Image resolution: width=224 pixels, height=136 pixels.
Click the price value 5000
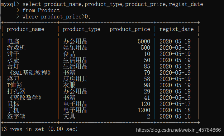click(x=144, y=41)
